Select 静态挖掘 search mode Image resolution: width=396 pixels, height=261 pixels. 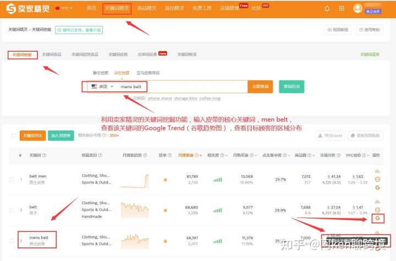[x=101, y=73]
